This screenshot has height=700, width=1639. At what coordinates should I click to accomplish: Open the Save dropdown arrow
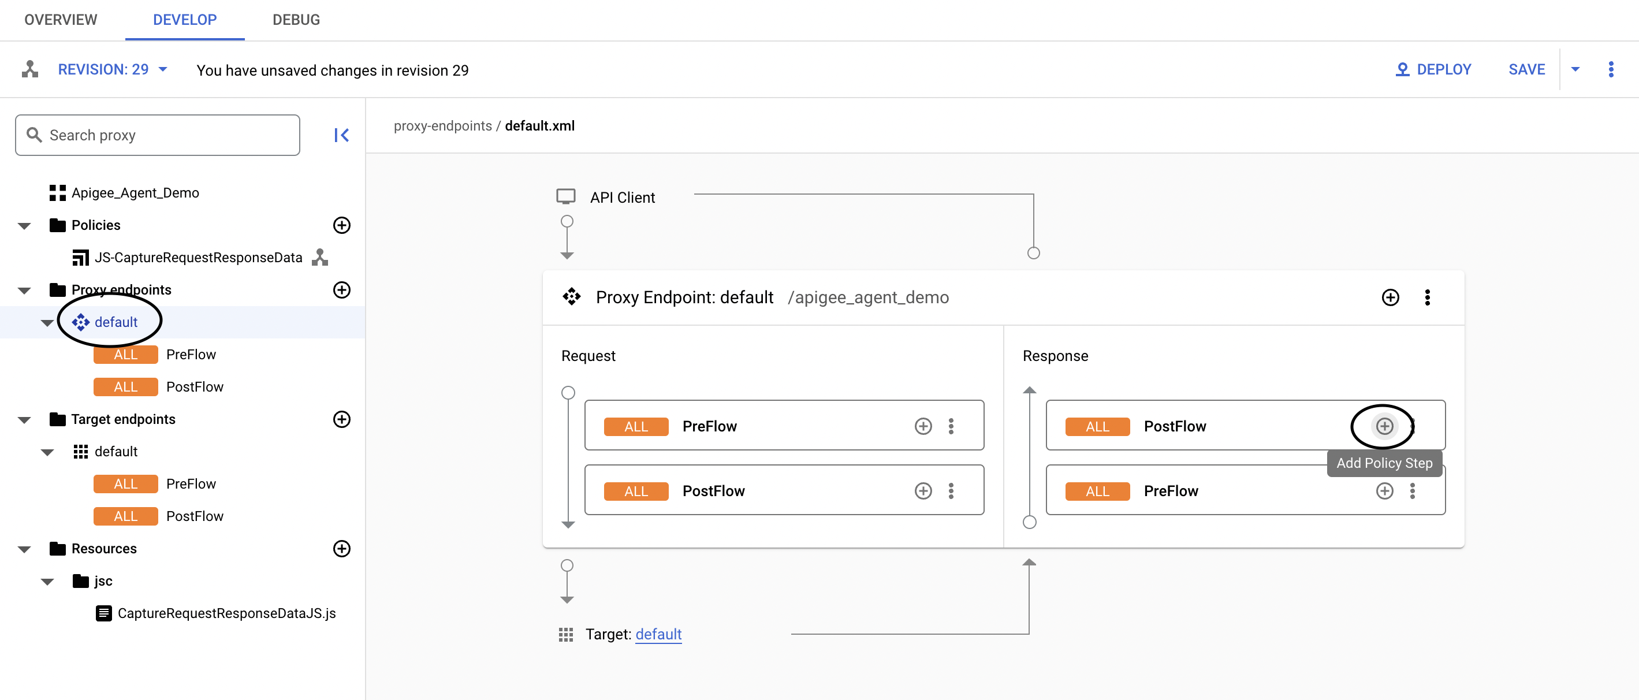click(x=1575, y=69)
